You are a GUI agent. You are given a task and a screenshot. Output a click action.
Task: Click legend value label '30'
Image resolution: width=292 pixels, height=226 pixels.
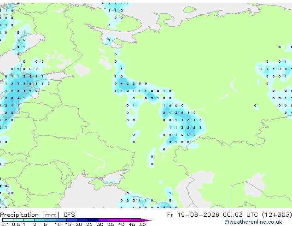point(100,224)
